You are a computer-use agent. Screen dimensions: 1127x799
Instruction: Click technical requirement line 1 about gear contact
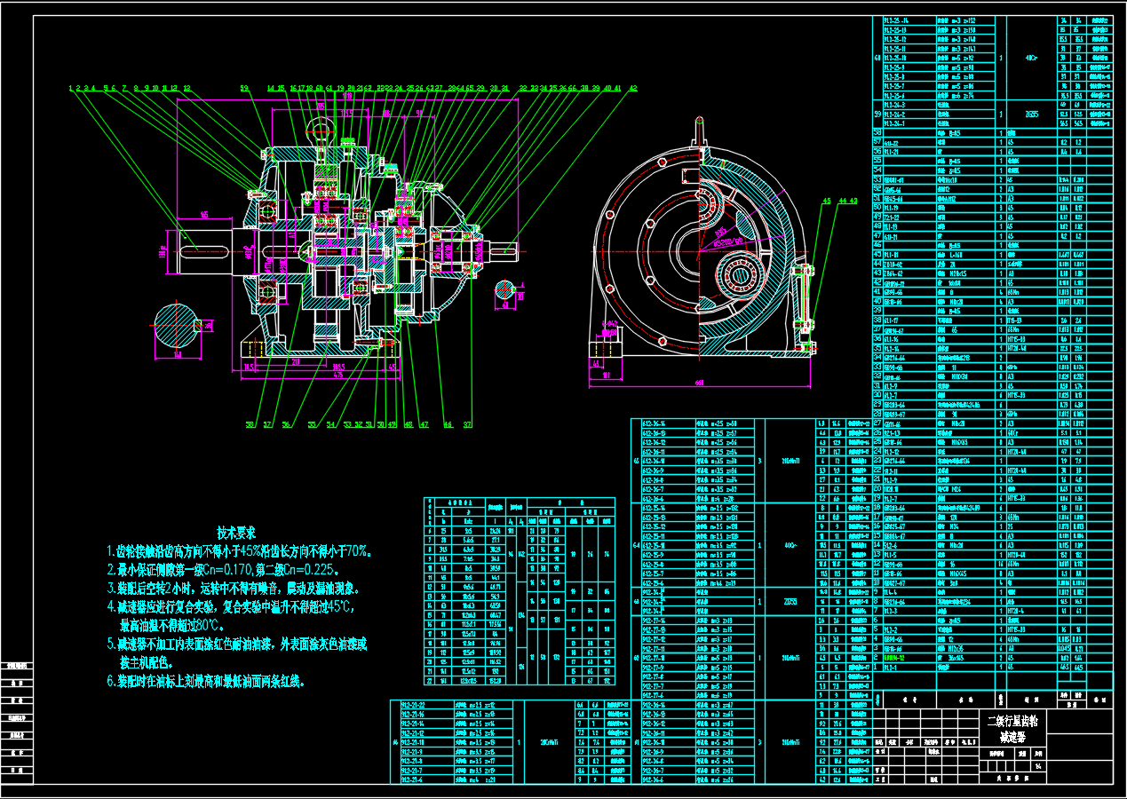coord(238,551)
